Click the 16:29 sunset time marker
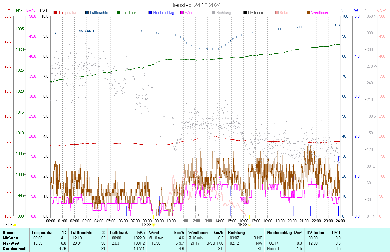Image resolution: width=390 pixels, height=252 pixels. coord(243,225)
